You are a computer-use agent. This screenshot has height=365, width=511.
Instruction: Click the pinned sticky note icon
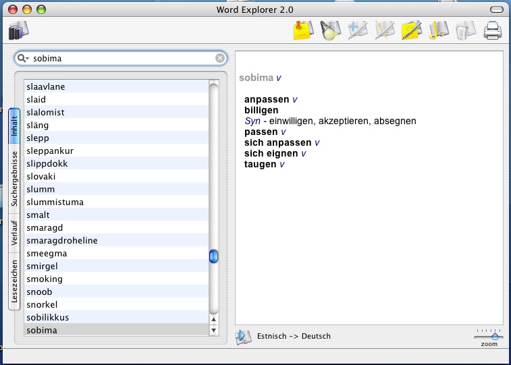click(303, 30)
